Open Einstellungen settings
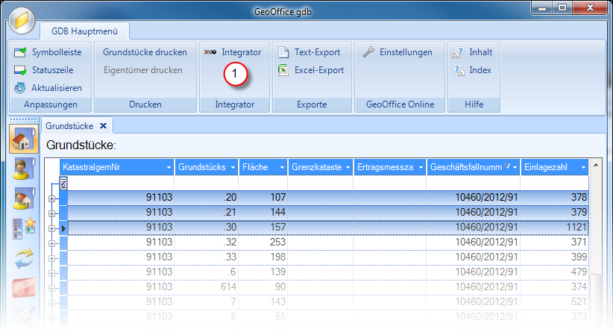 [x=406, y=52]
